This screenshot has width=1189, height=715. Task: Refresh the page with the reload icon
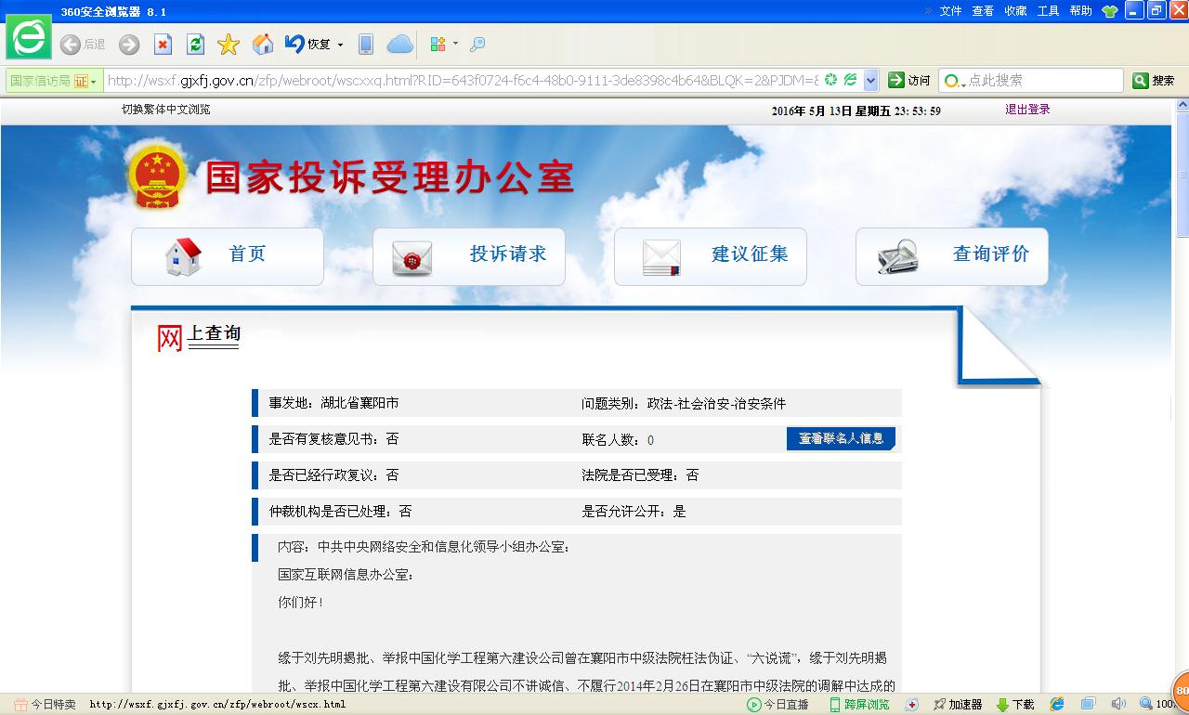(195, 45)
